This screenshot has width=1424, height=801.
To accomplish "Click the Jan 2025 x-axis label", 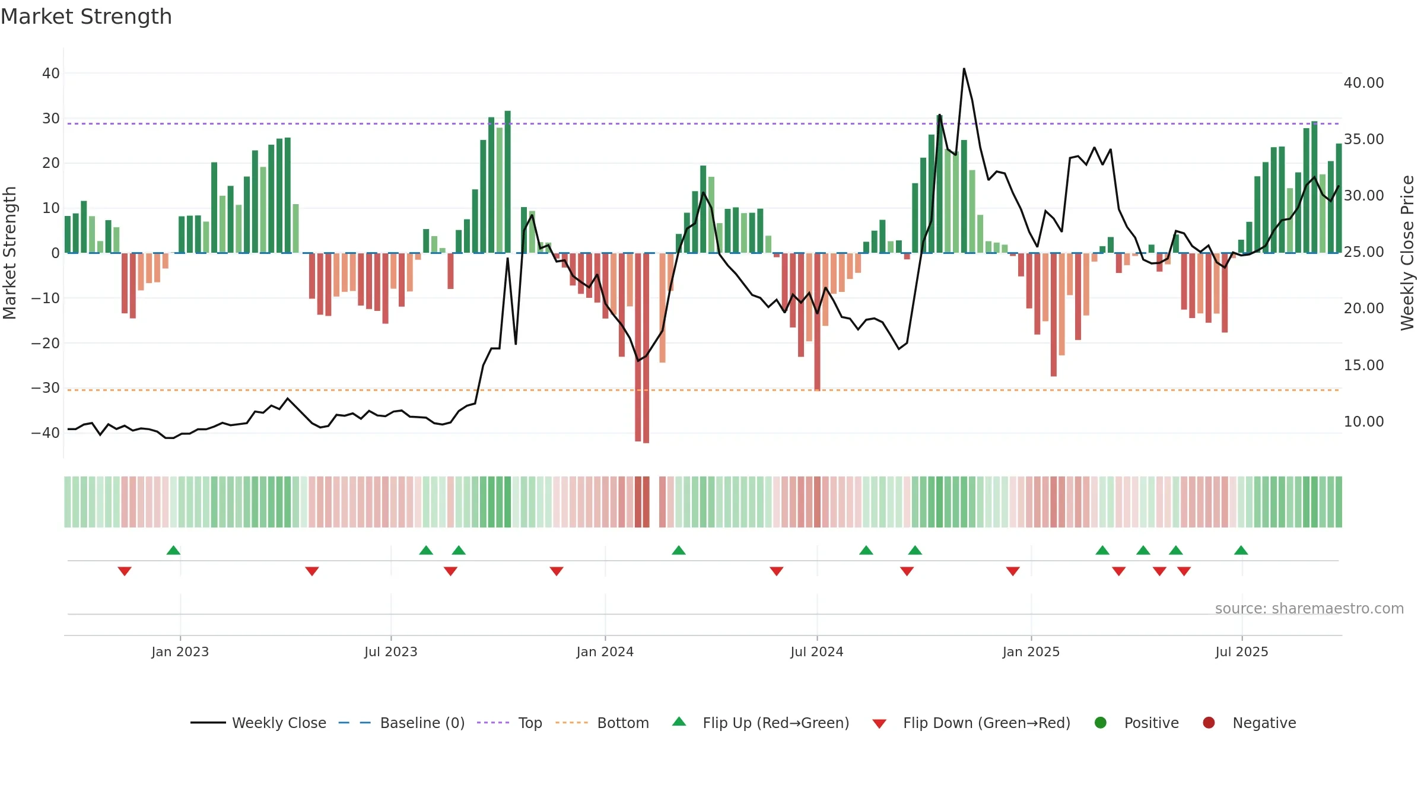I will tap(1031, 652).
